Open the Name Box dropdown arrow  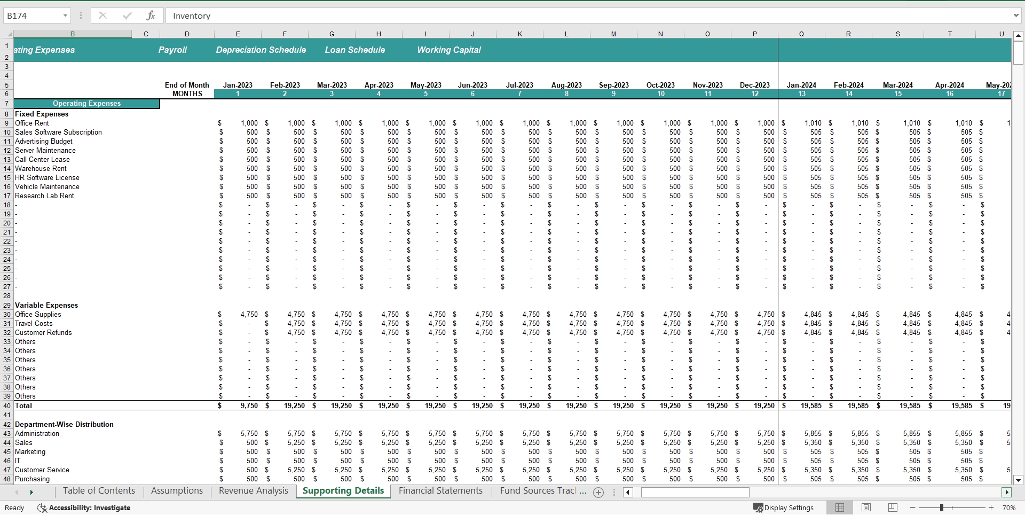pos(65,15)
